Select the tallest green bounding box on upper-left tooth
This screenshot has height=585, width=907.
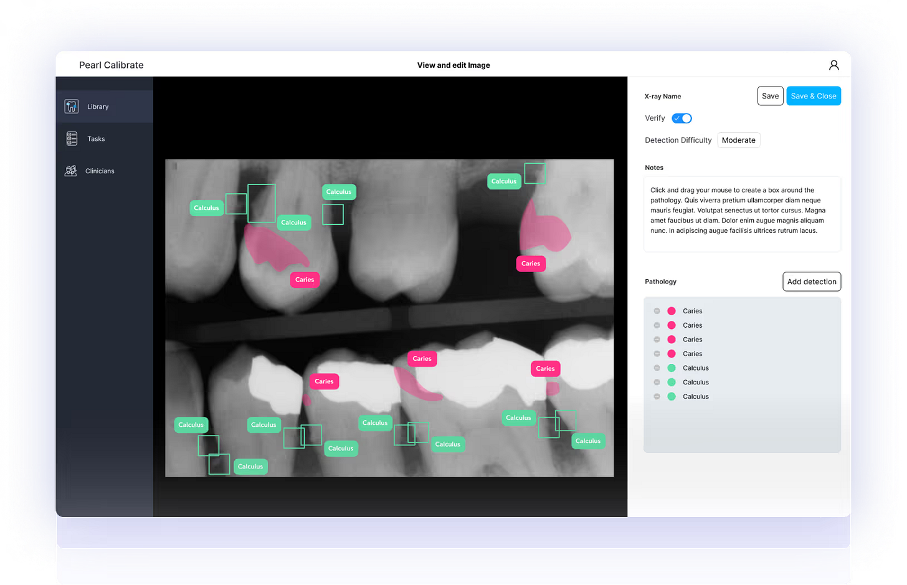[x=262, y=203]
